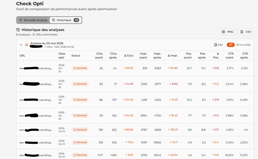Collapse the Analyse du 05 mai 2026 group
This screenshot has height=159, width=258.
click(21, 45)
